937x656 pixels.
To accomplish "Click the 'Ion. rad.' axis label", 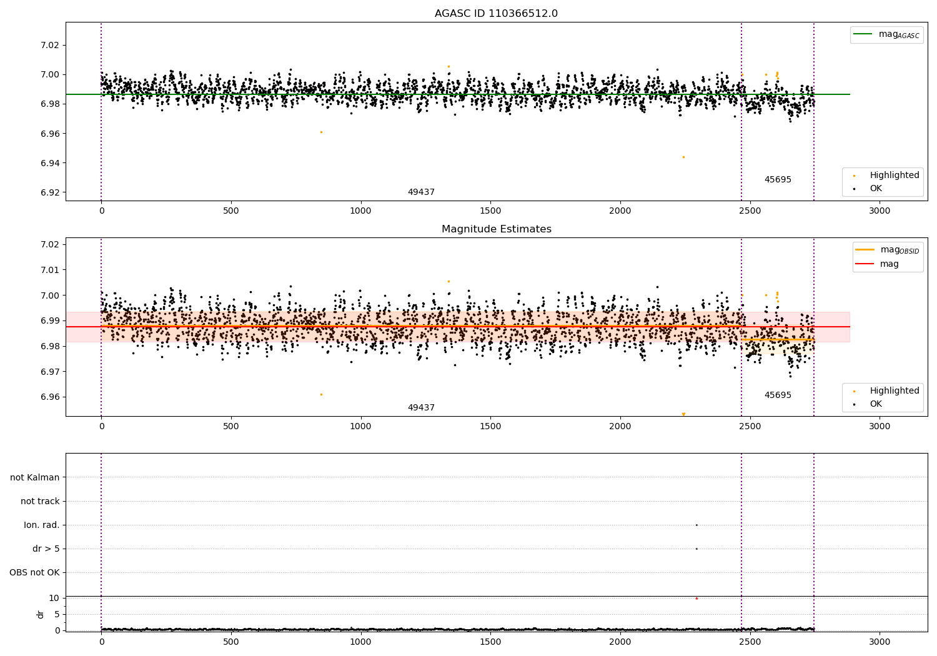I will (x=42, y=525).
